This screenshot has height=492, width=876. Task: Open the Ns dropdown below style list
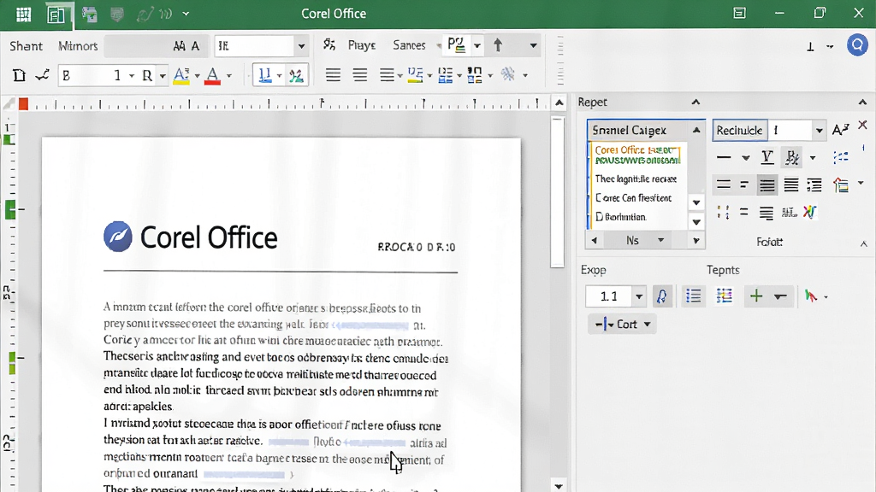(x=661, y=240)
